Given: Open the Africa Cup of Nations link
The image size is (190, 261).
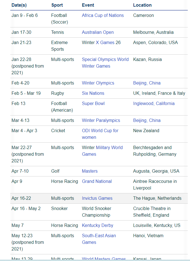Looking at the screenshot, I should click(103, 16).
